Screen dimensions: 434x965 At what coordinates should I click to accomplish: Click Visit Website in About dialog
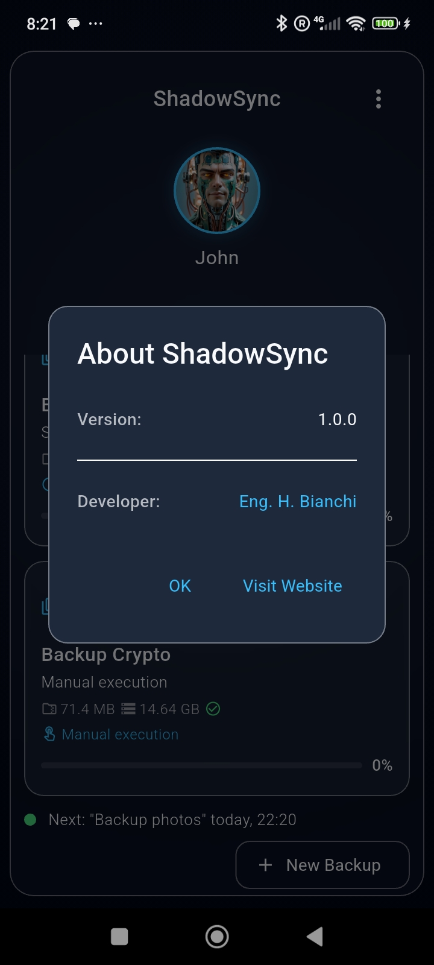pyautogui.click(x=292, y=586)
